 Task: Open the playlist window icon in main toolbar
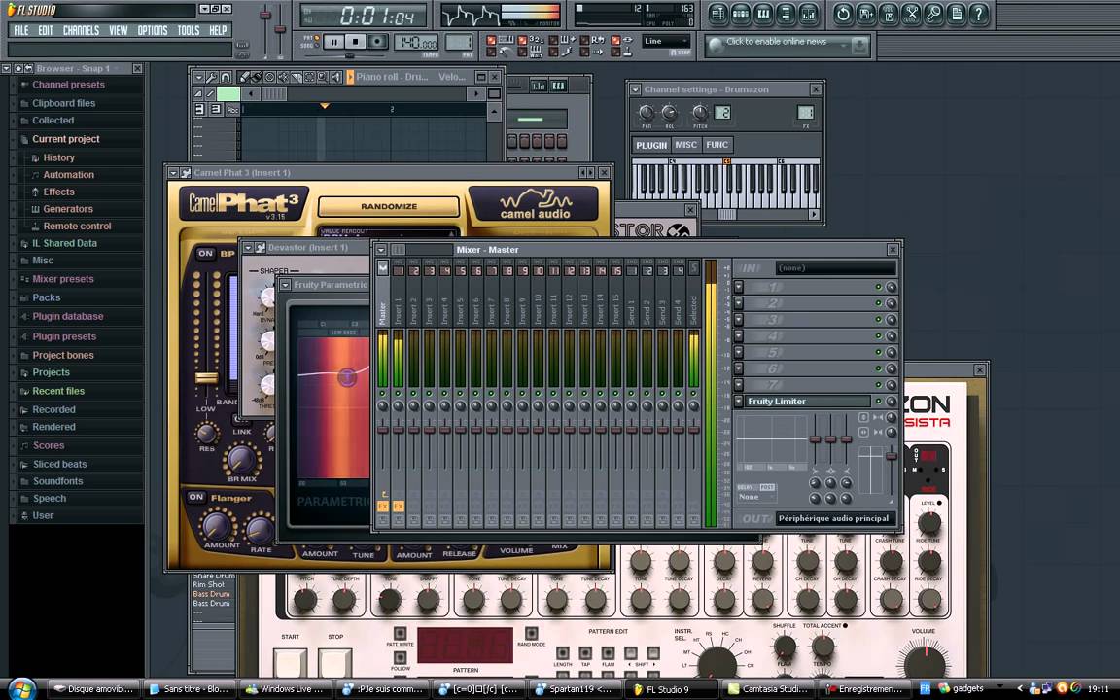coord(717,14)
